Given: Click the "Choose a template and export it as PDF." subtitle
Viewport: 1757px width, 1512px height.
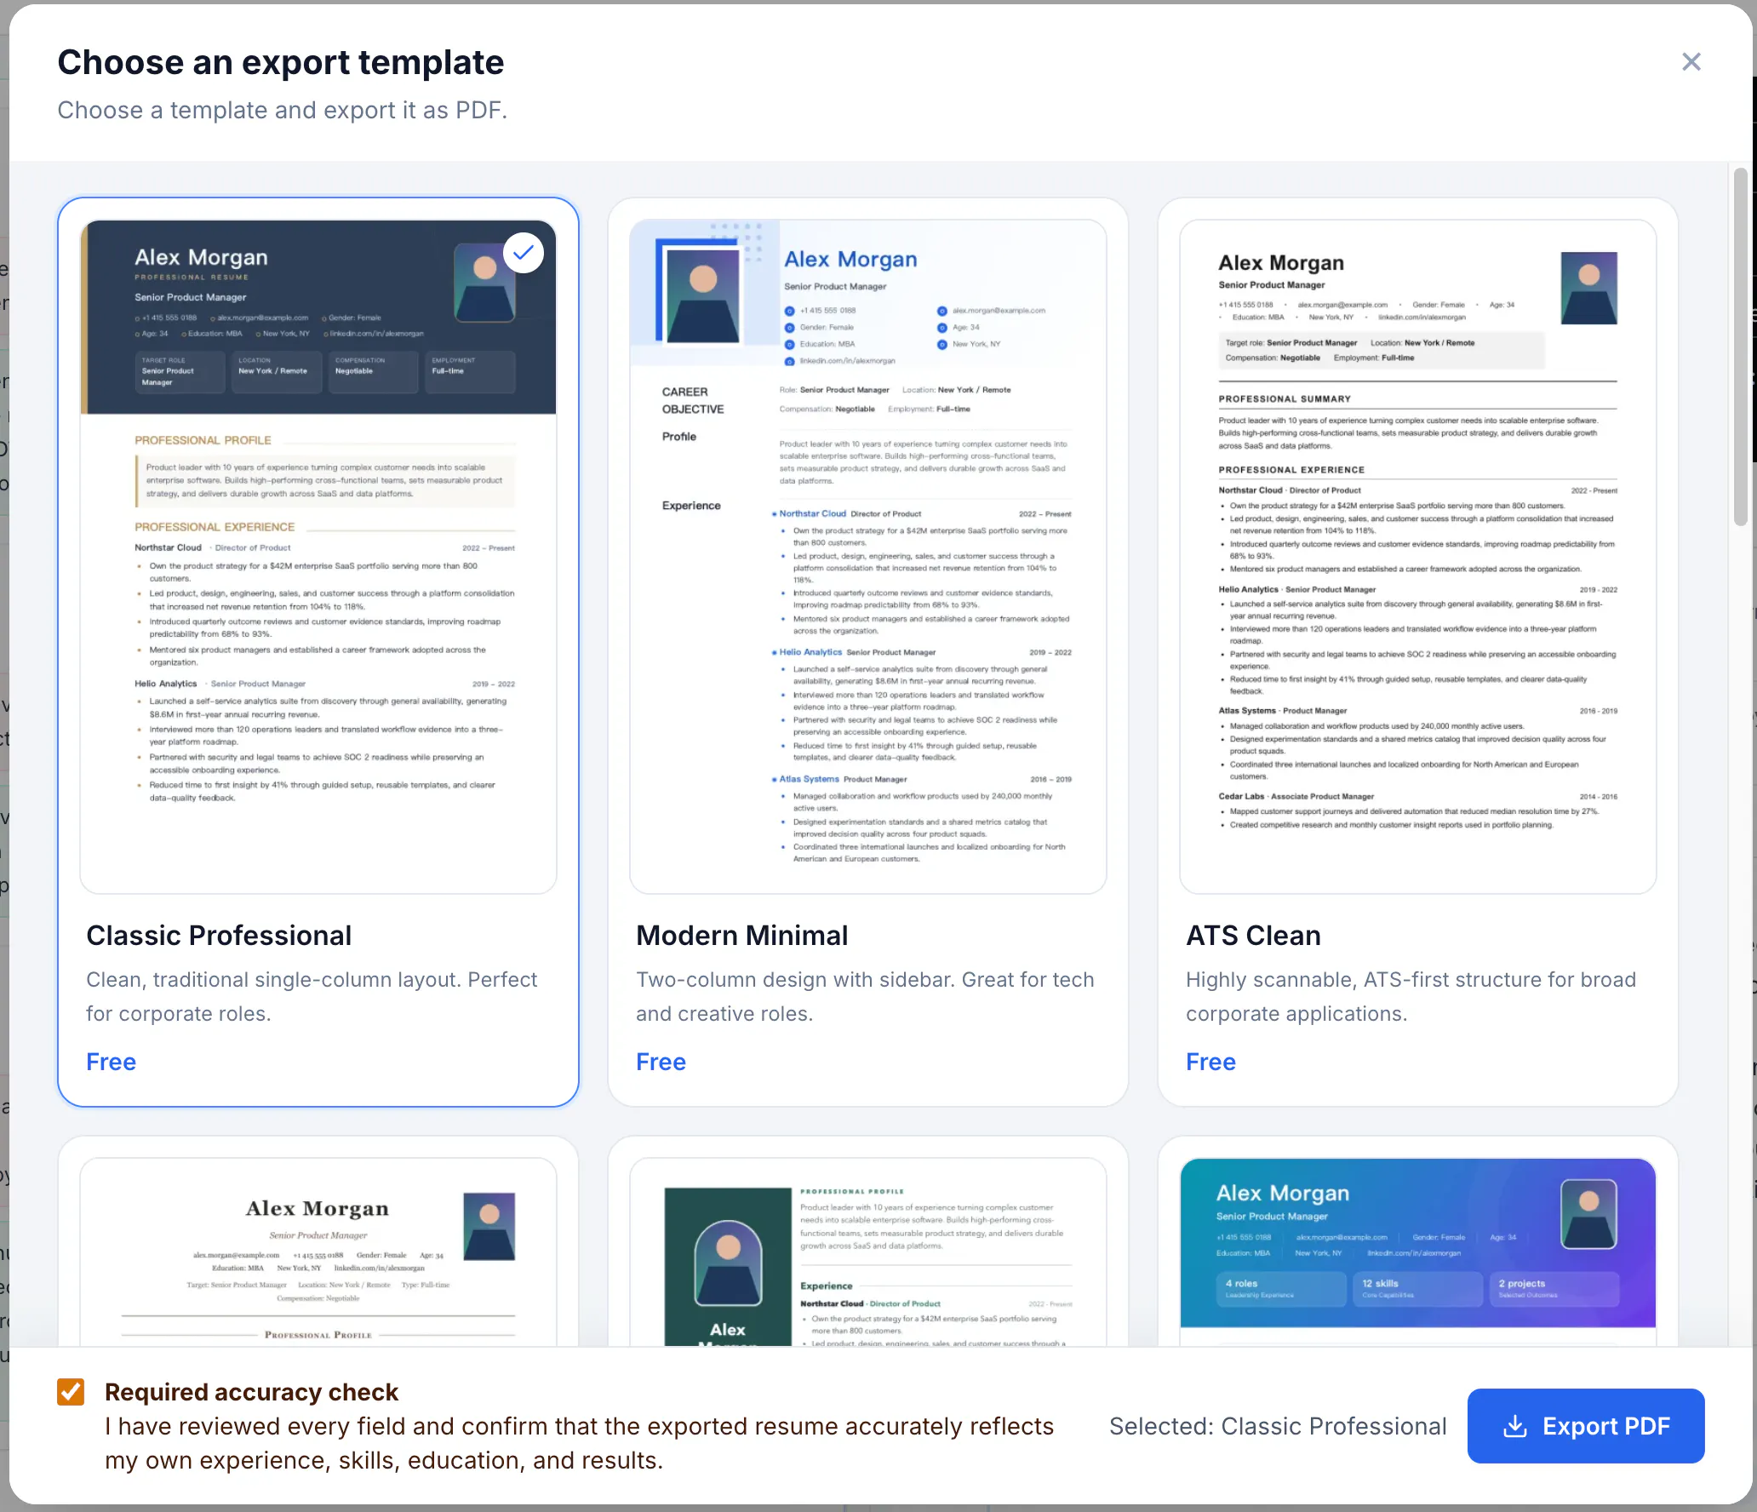Looking at the screenshot, I should [282, 110].
